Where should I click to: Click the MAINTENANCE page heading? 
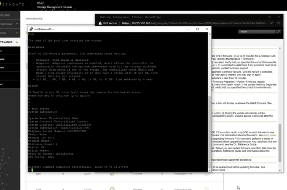pos(34,19)
